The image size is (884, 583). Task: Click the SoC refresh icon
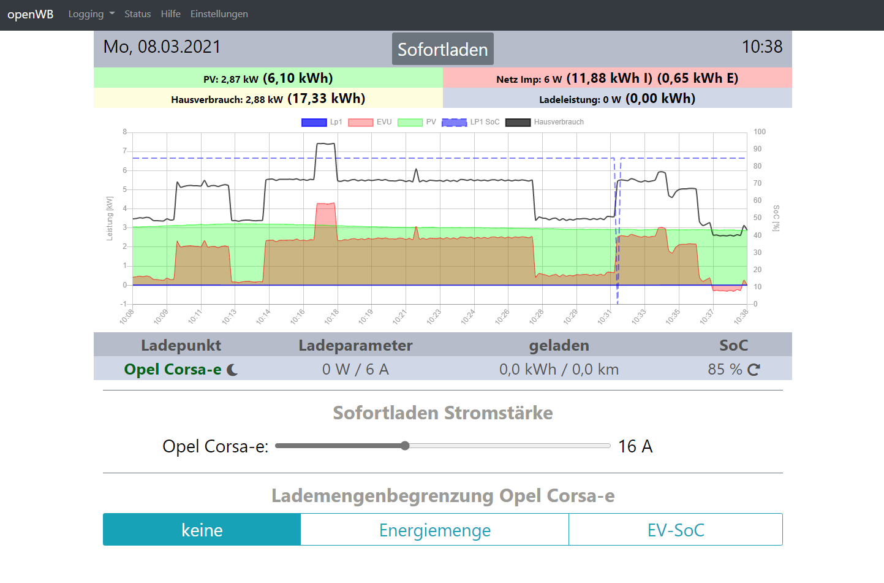[x=754, y=370]
